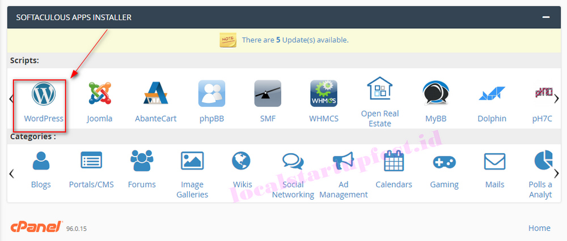567x241 pixels.
Task: Open the WHMCS script icon
Action: (324, 93)
